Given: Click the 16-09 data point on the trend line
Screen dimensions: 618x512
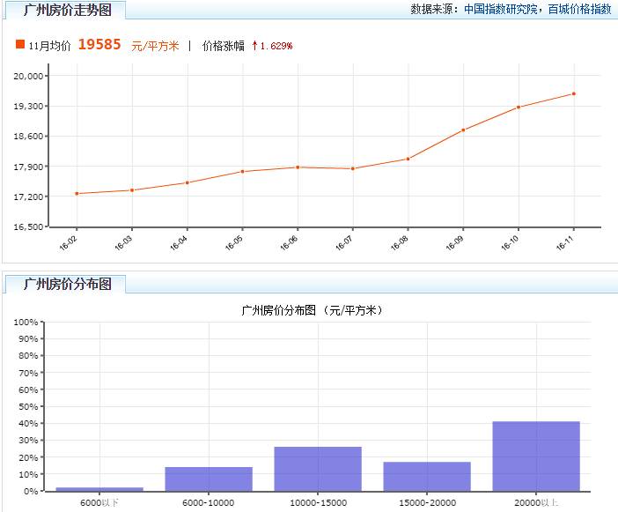Looking at the screenshot, I should click(463, 130).
